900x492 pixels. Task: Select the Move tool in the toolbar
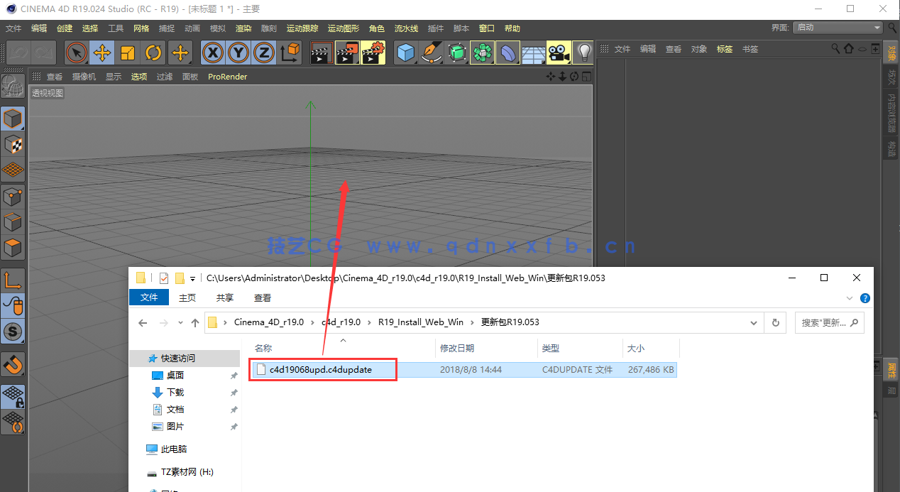(x=102, y=53)
